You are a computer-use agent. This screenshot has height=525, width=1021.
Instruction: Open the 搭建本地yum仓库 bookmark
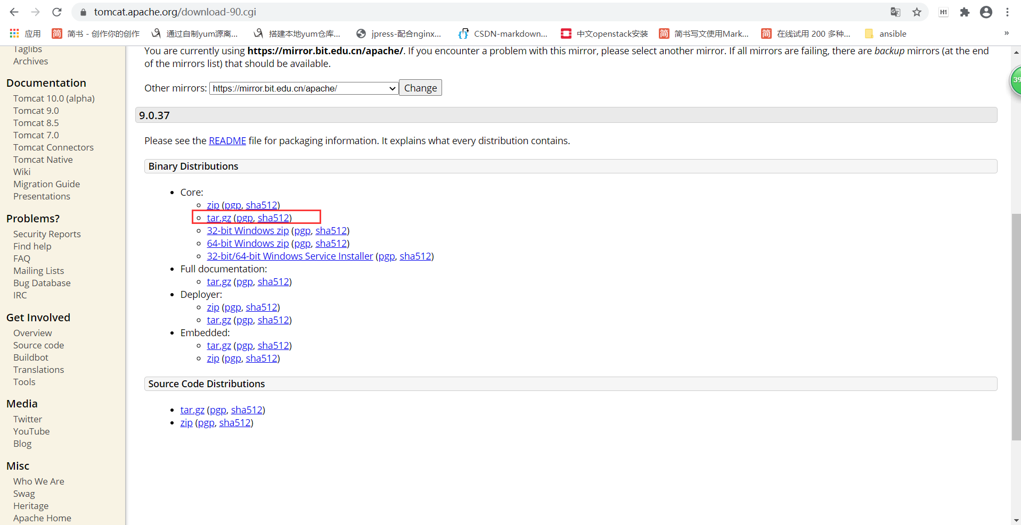[x=297, y=34]
